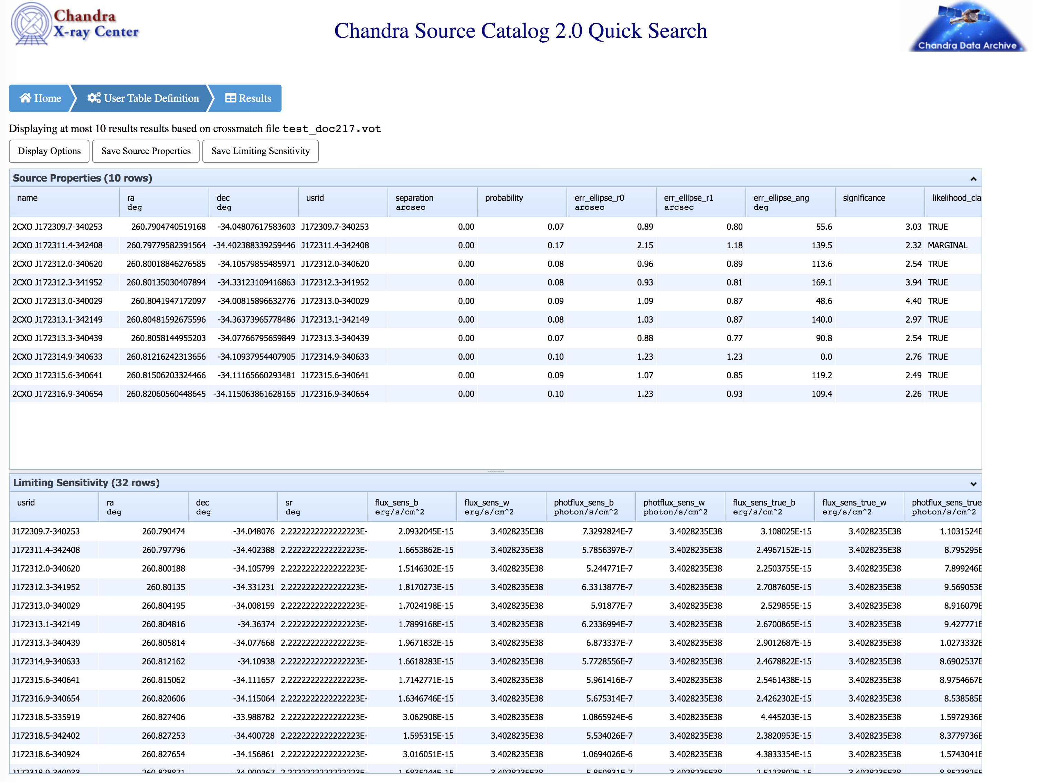Screen dimensions: 1038x782
Task: Select row 2CXO J172313.3-340439
Action: [496, 338]
